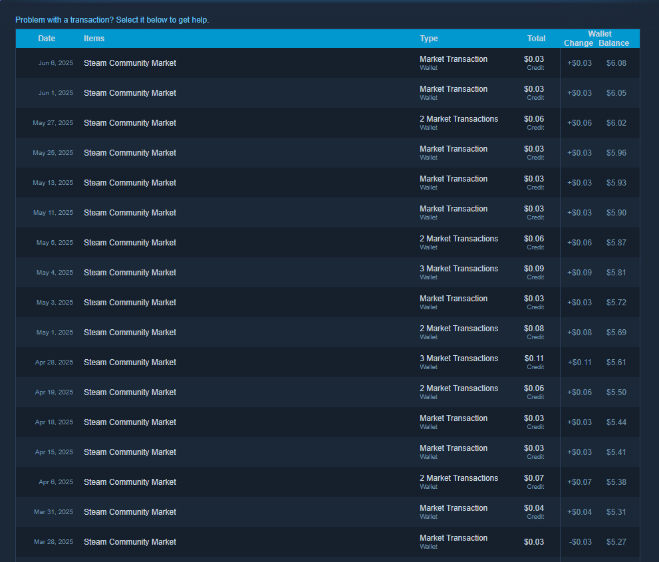Click "3 Market Transactions" on Apr 28 row
The image size is (659, 562).
point(459,358)
